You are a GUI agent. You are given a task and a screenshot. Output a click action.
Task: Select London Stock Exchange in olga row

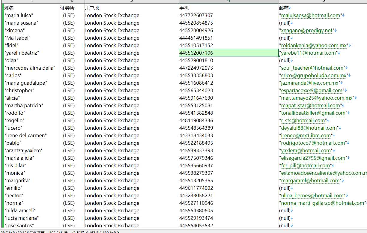(x=112, y=60)
